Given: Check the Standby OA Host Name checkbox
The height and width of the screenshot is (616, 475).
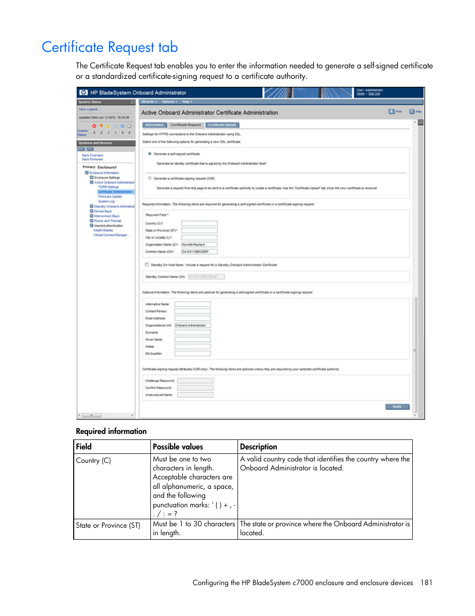Looking at the screenshot, I should [147, 265].
